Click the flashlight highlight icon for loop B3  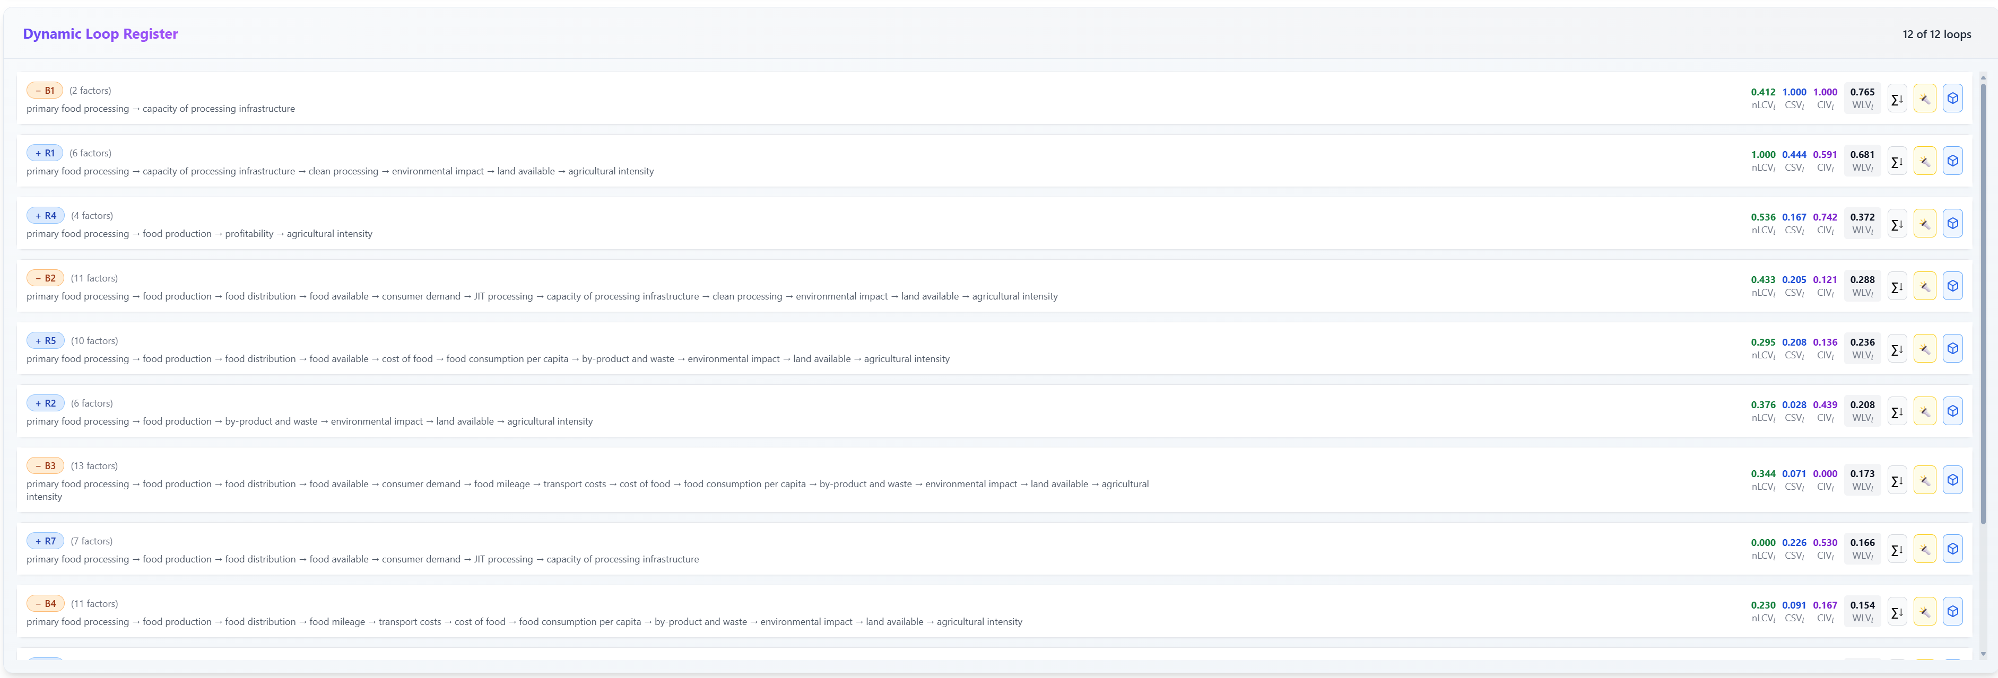pyautogui.click(x=1924, y=480)
